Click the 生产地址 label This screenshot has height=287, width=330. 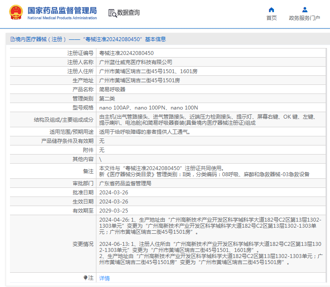pyautogui.click(x=83, y=81)
